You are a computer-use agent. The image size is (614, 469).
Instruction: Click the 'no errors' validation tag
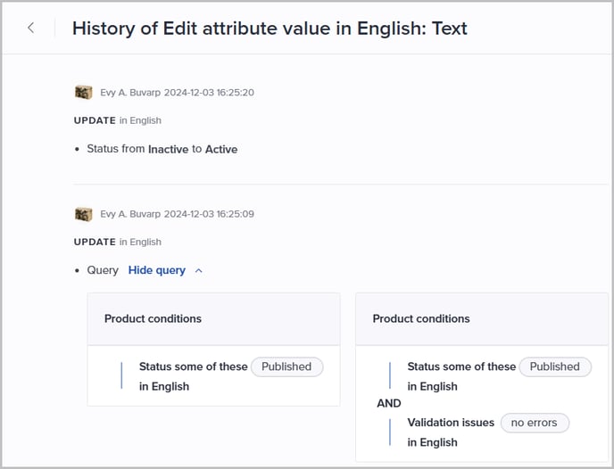tap(535, 423)
